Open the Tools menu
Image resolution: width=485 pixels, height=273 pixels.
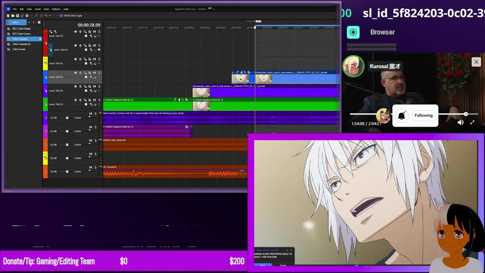click(46, 9)
